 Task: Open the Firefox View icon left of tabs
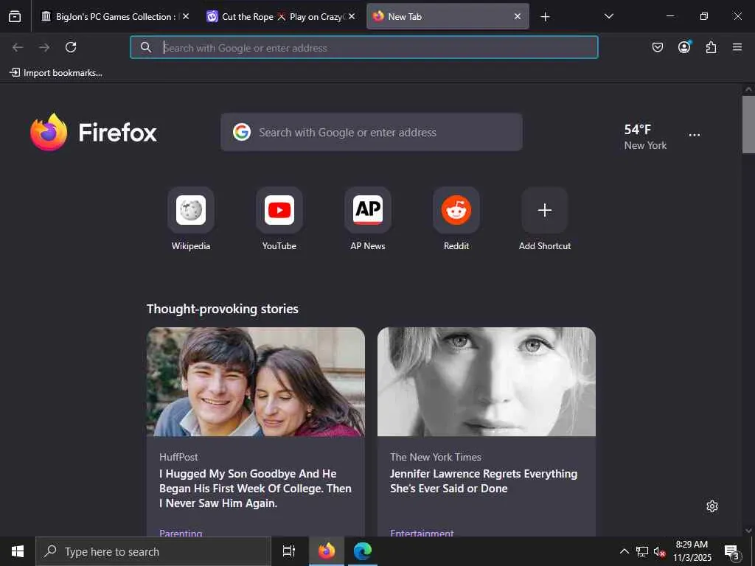(x=15, y=16)
